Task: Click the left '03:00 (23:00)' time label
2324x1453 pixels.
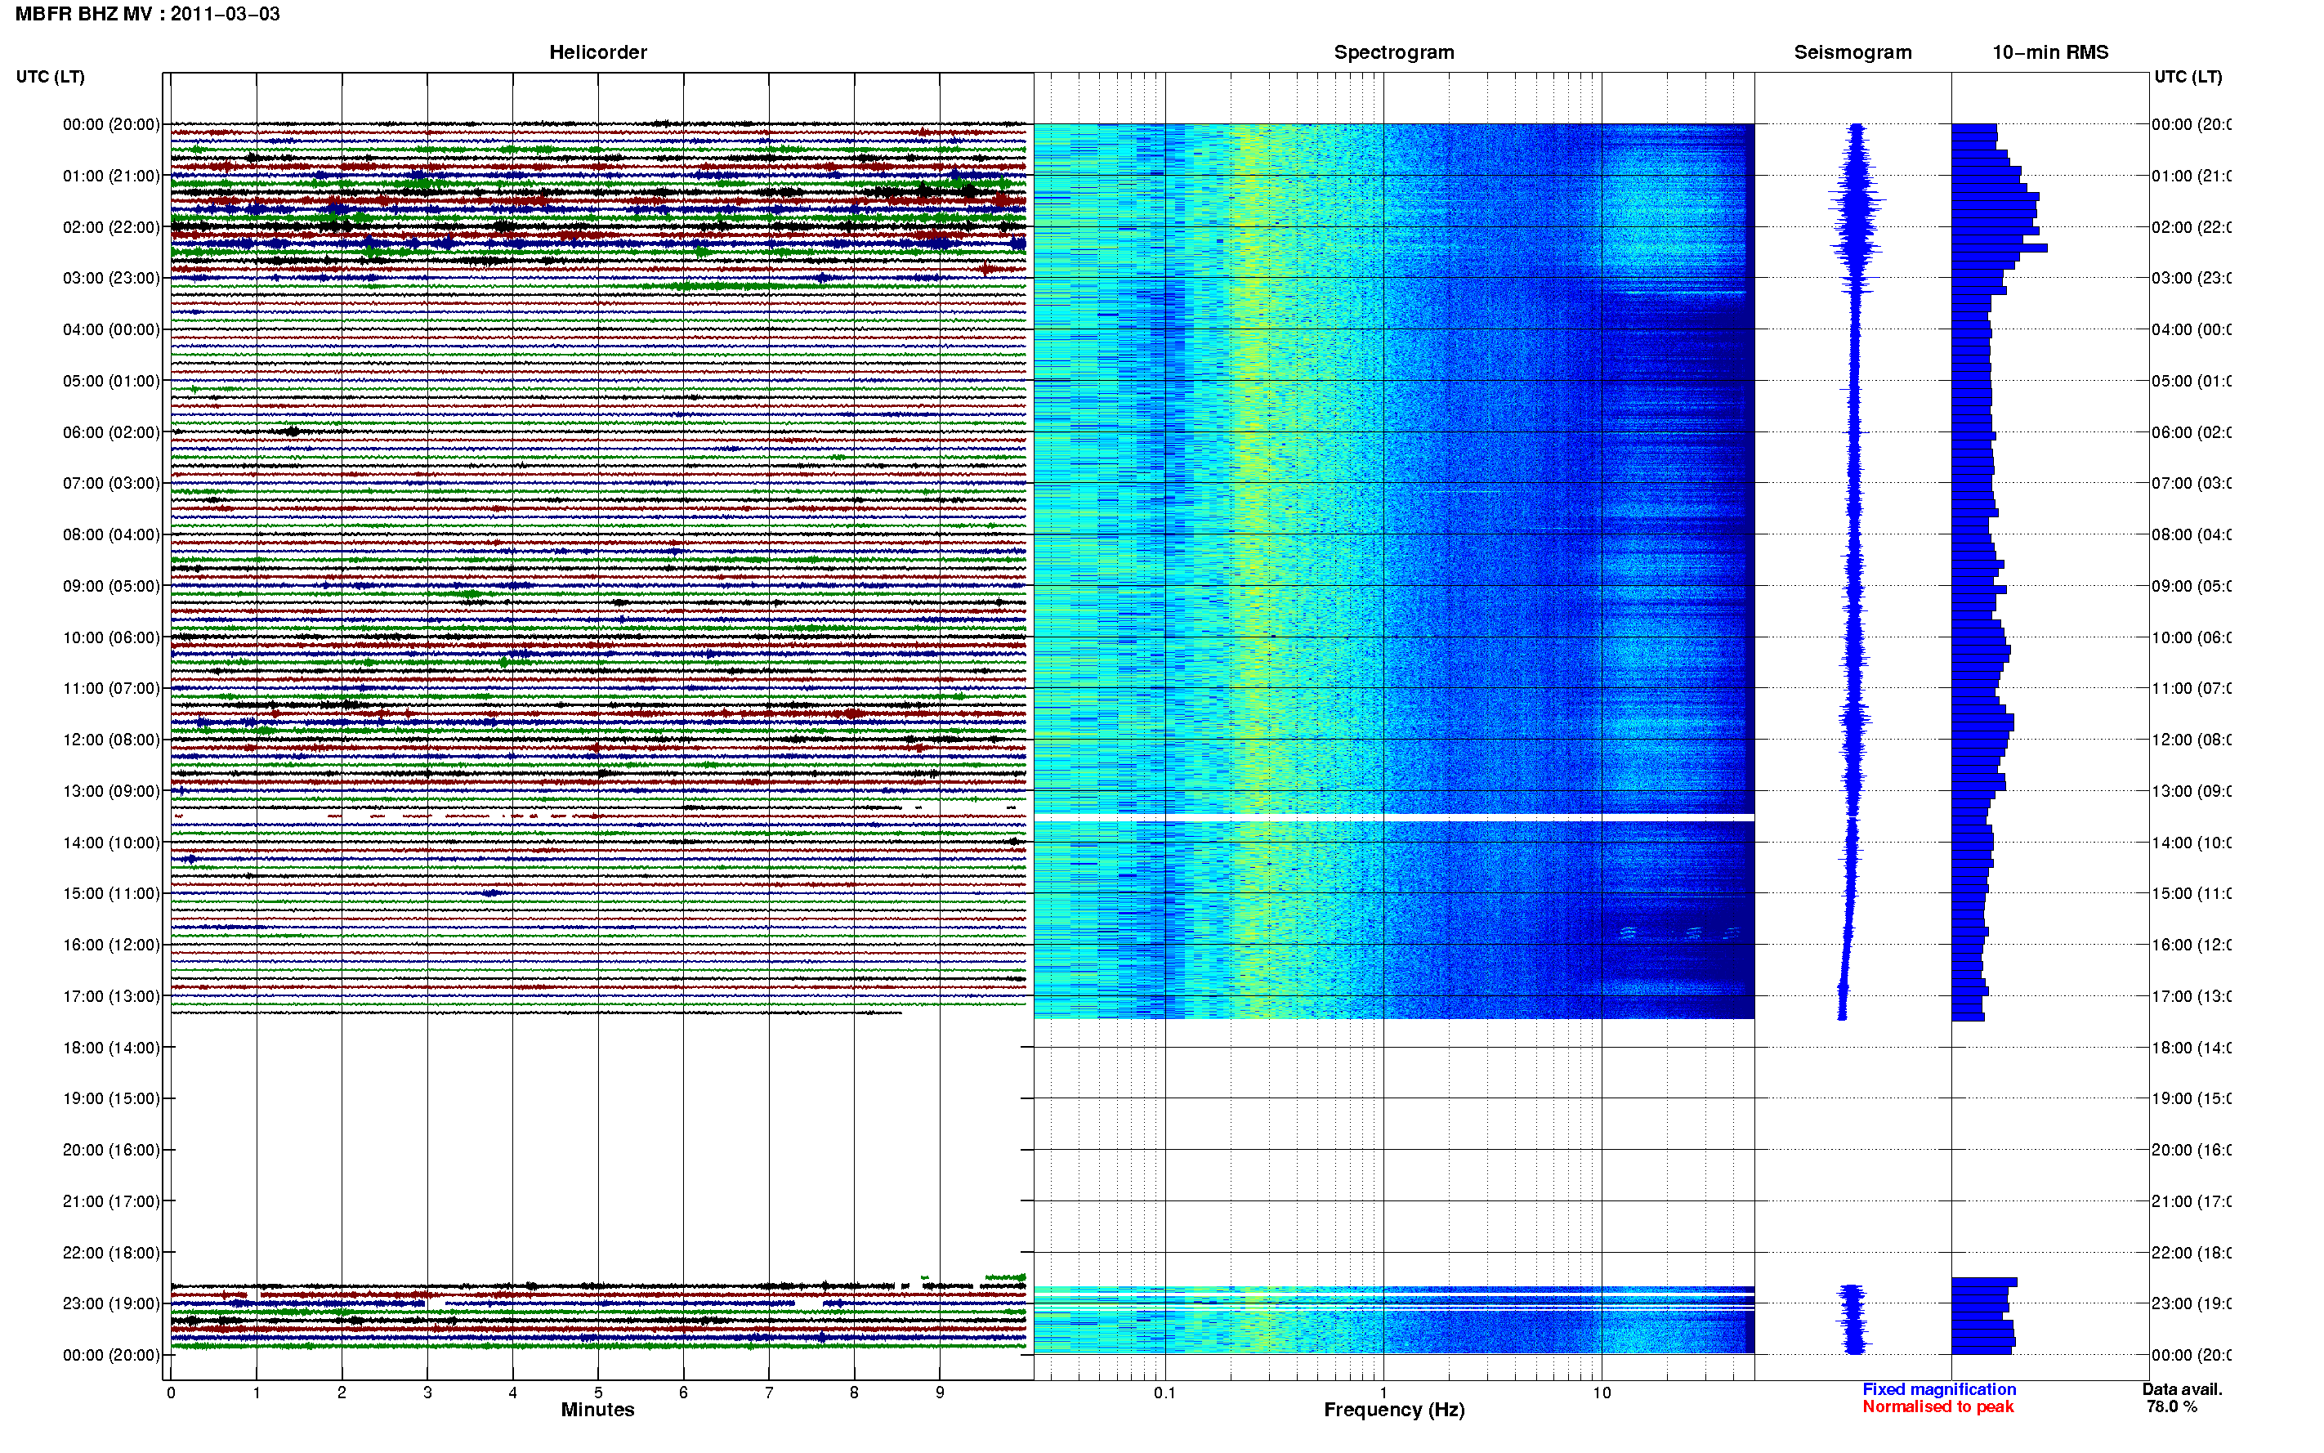Action: pos(111,278)
